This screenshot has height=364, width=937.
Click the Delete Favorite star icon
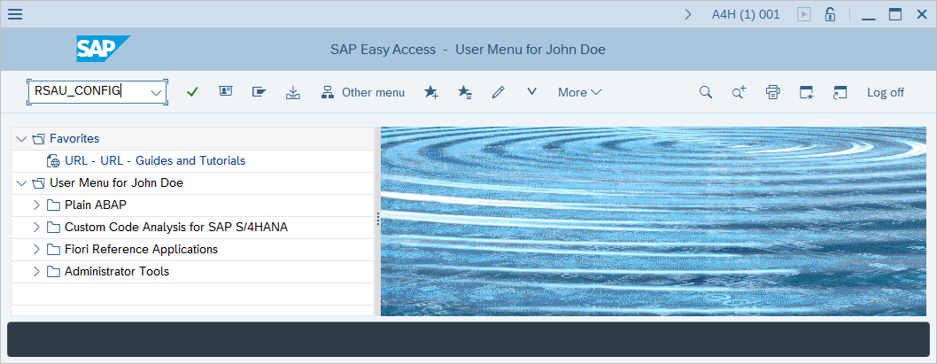[464, 92]
